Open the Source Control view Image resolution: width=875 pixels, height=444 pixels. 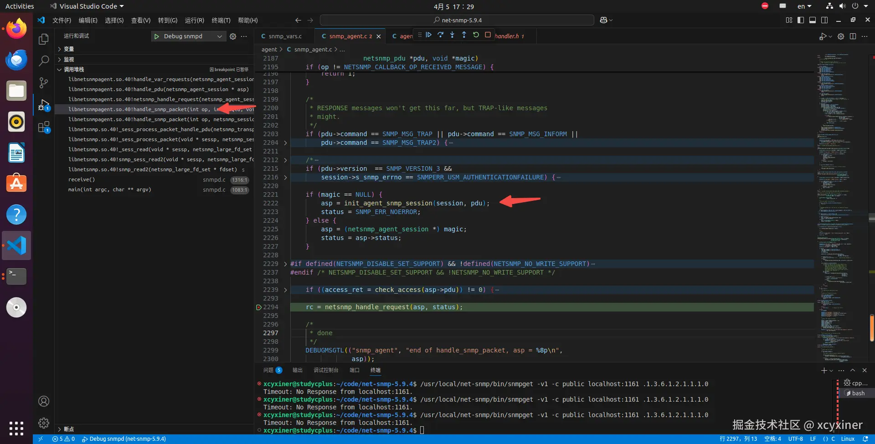[44, 82]
